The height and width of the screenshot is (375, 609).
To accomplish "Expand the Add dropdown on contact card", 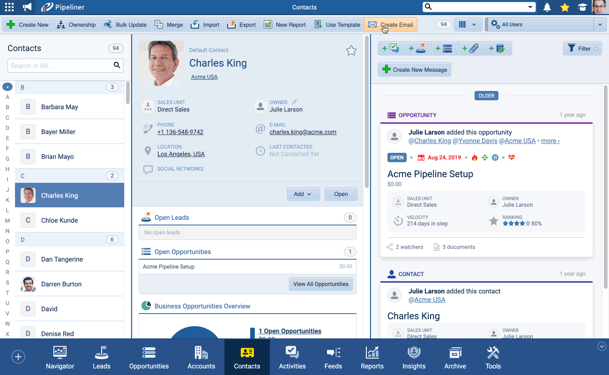I will pyautogui.click(x=303, y=194).
